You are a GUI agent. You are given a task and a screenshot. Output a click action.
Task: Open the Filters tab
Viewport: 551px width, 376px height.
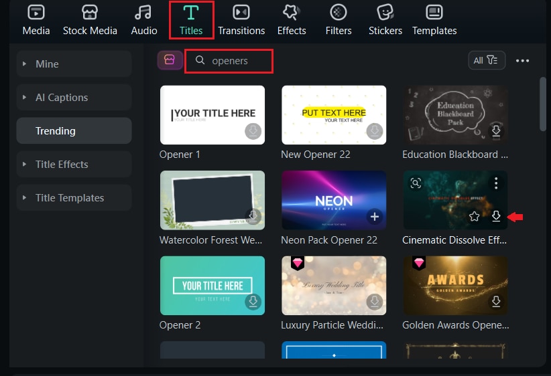pyautogui.click(x=339, y=20)
